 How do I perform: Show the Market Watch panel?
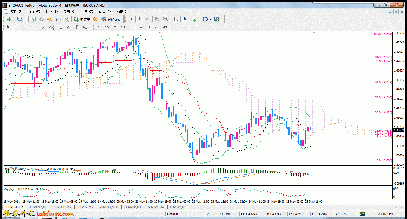(33, 19)
